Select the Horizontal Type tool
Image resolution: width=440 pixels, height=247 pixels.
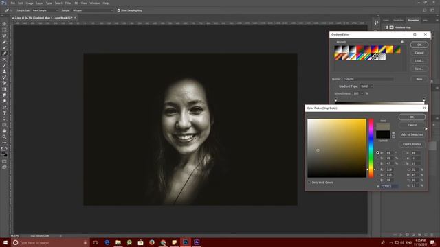[x=4, y=113]
